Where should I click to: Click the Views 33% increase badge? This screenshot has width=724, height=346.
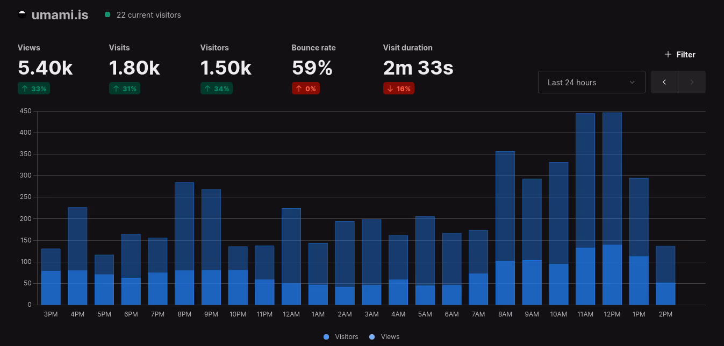click(34, 89)
